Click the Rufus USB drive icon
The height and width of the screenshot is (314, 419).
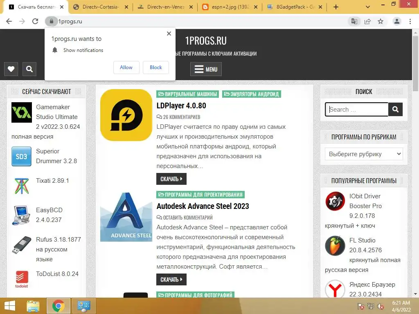22,245
